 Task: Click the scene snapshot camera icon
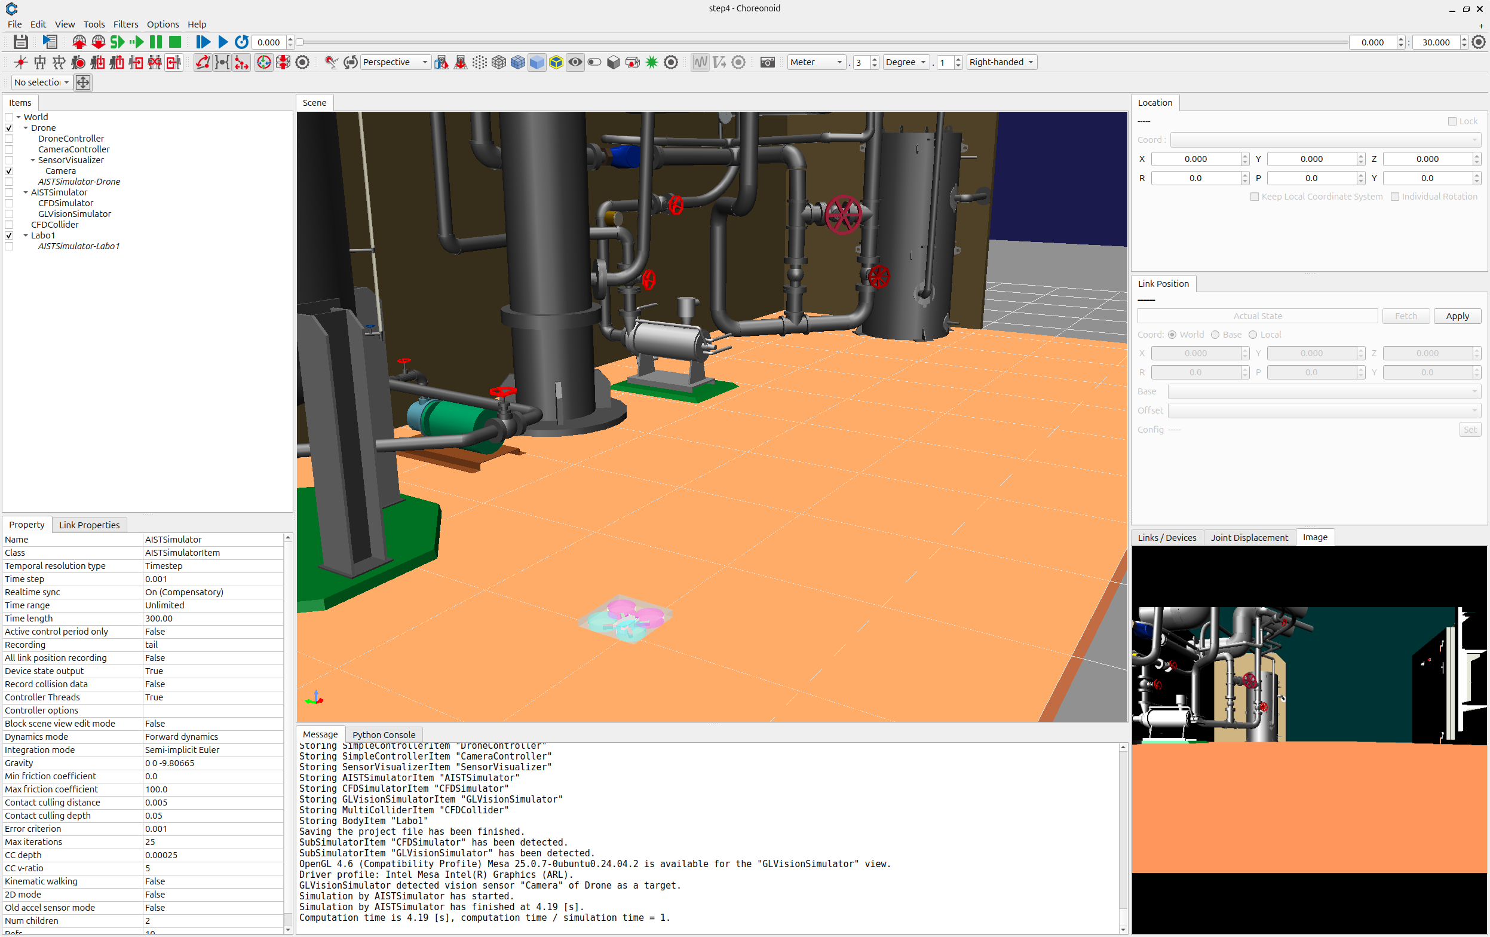[767, 62]
